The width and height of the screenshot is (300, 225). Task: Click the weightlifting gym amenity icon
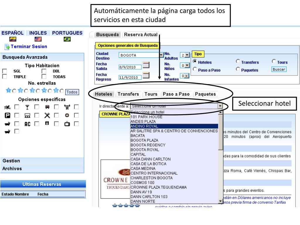pyautogui.click(x=67, y=107)
